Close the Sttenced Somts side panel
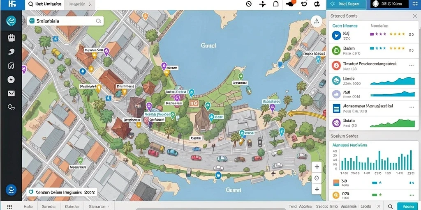421x210 pixels. 414,16
